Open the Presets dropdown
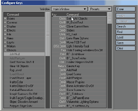 [x=100, y=9]
